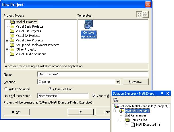174x132 pixels.
Task: Click the Browse... button
Action: tap(136, 82)
